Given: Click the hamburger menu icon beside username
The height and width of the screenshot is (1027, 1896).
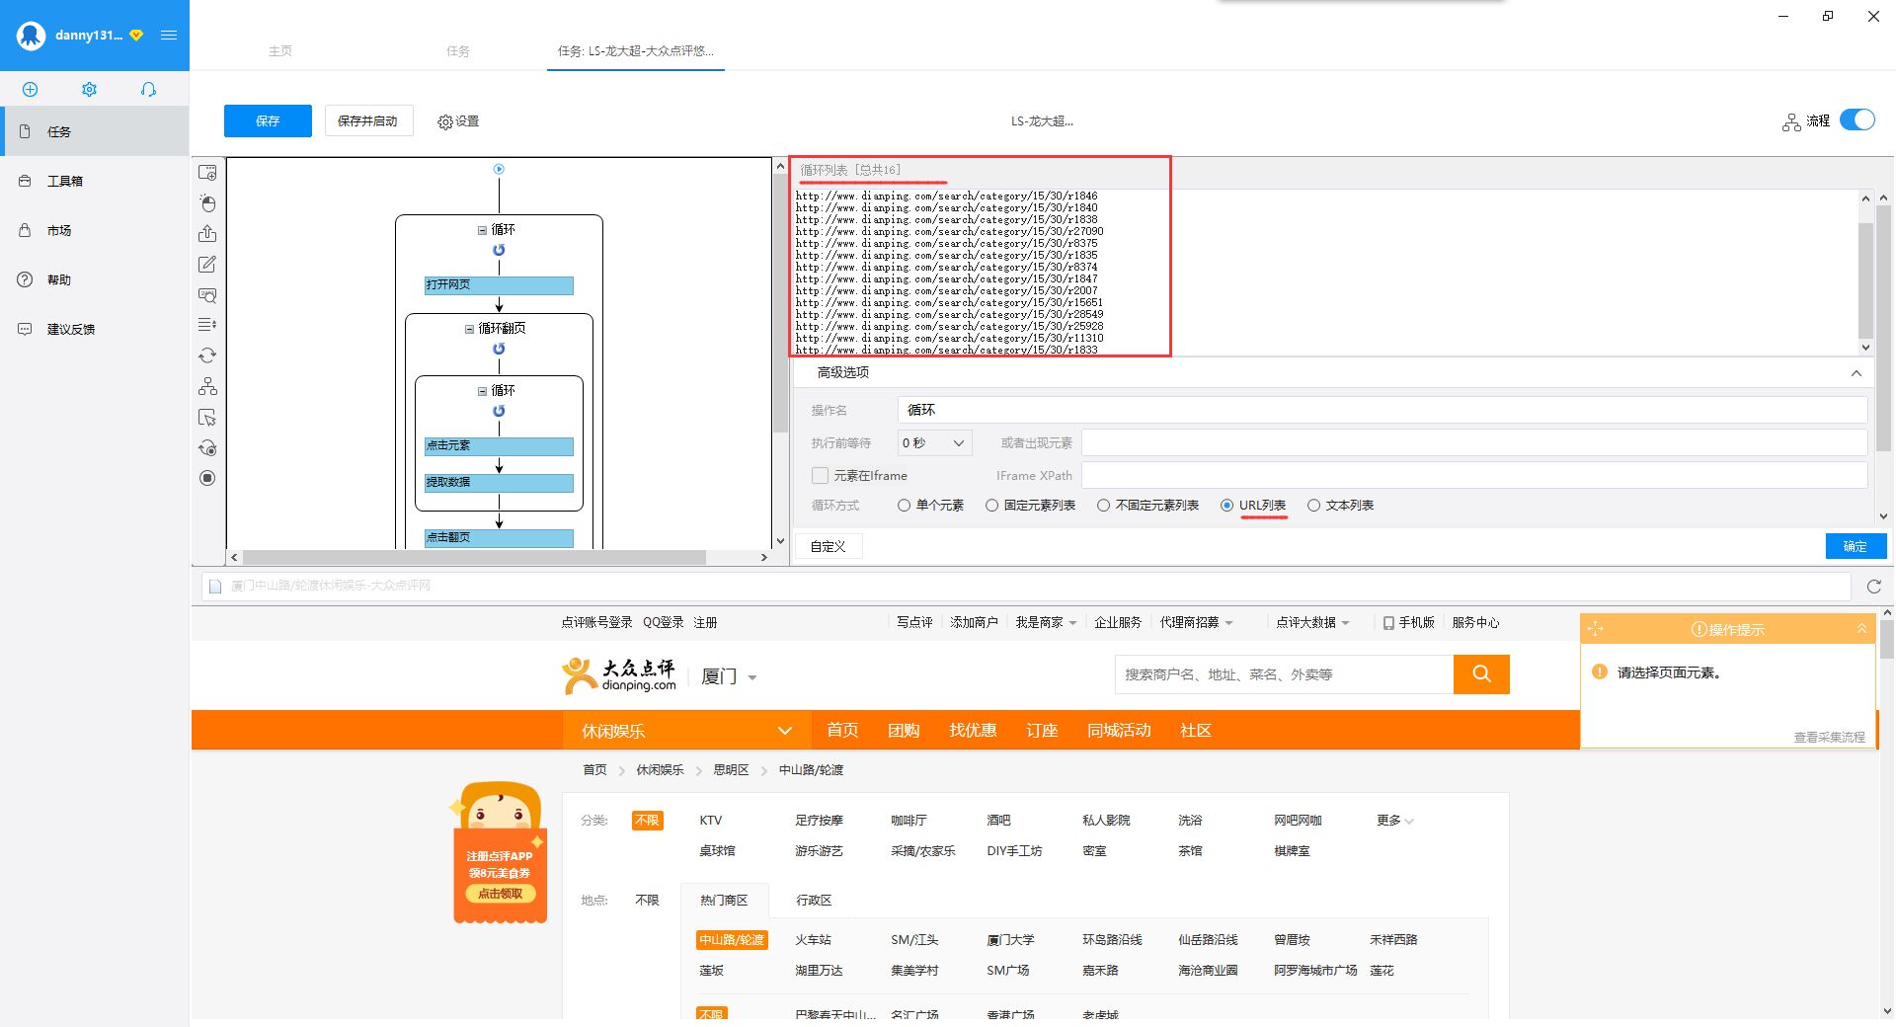Looking at the screenshot, I should pyautogui.click(x=169, y=35).
